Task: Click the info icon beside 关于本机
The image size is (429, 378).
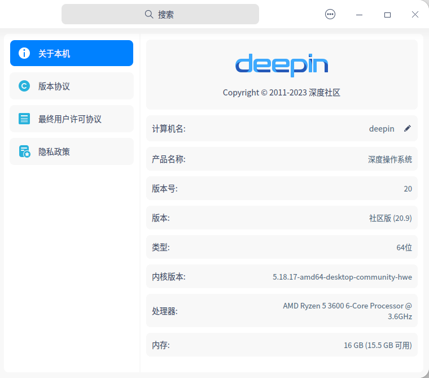Action: tap(24, 53)
